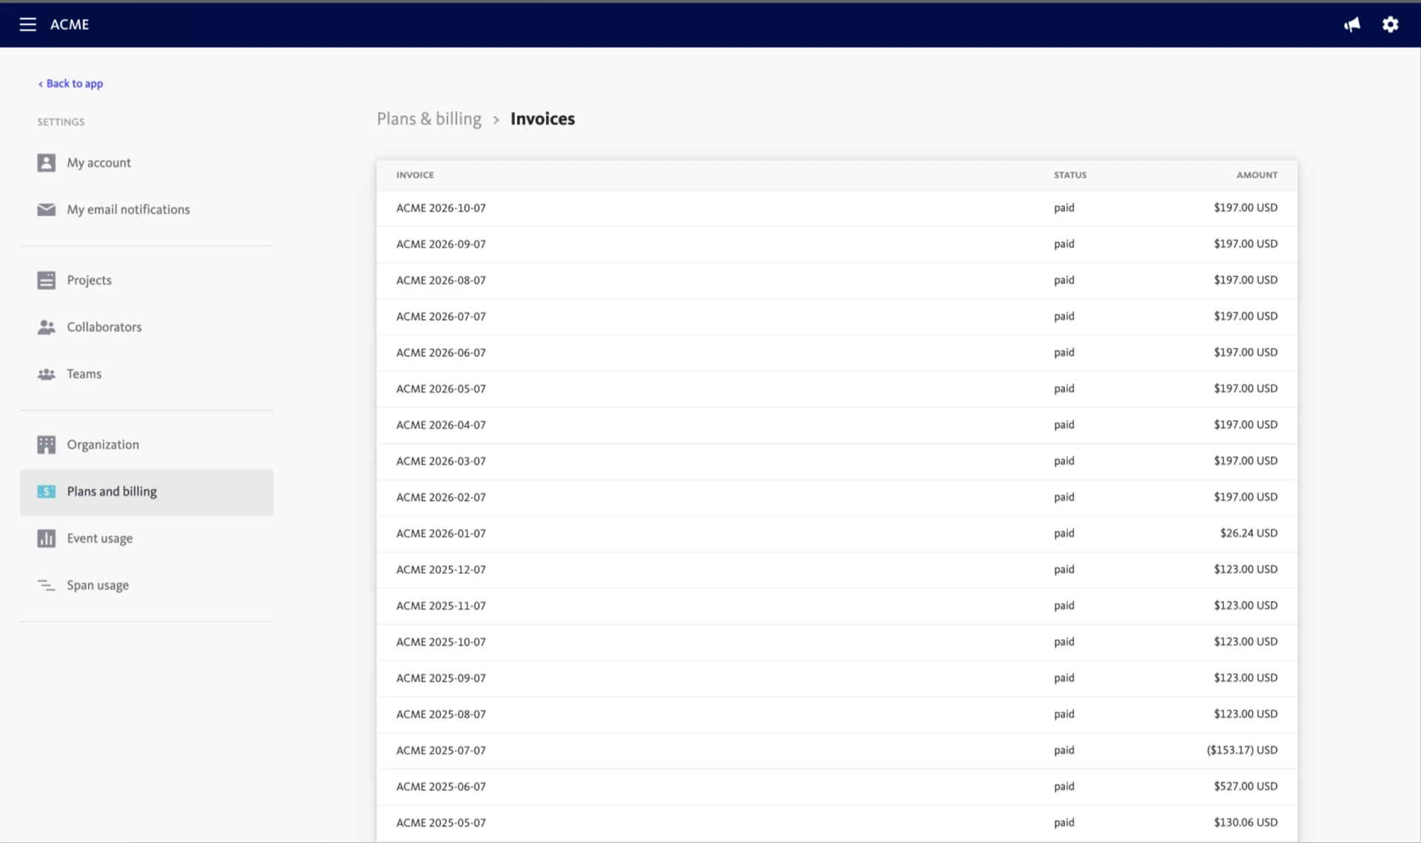Click the $527.00 USD amount

[x=1246, y=786]
